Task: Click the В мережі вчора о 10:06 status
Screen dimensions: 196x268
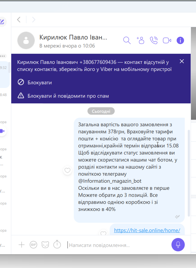Action: point(67,46)
